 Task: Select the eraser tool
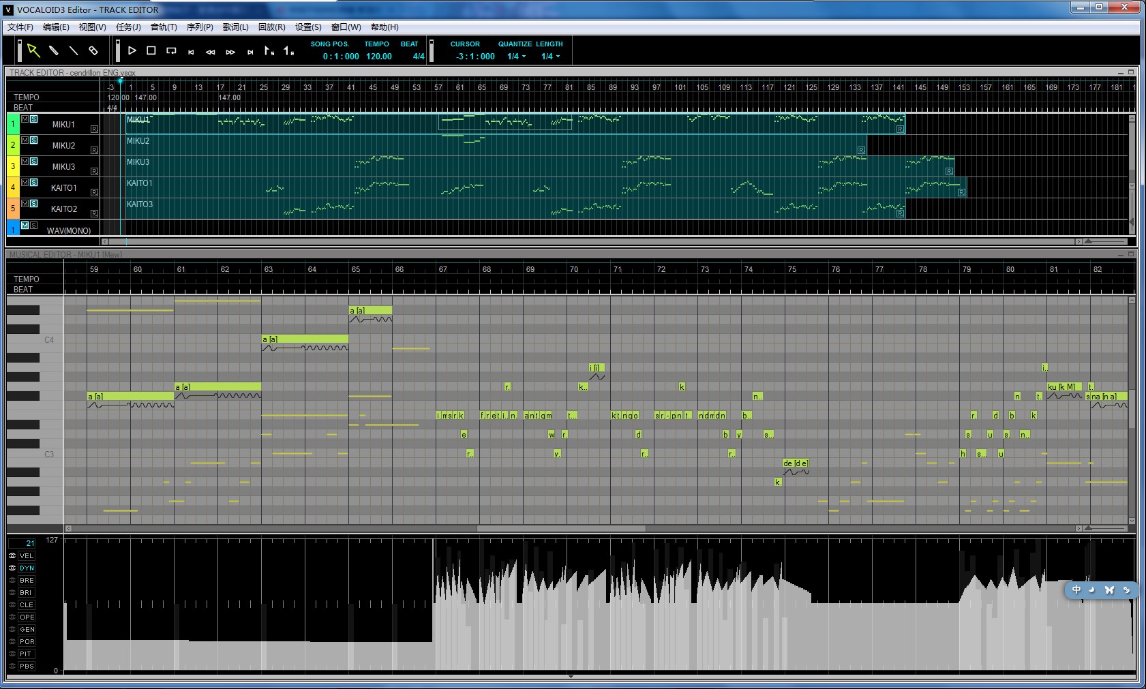tap(93, 50)
